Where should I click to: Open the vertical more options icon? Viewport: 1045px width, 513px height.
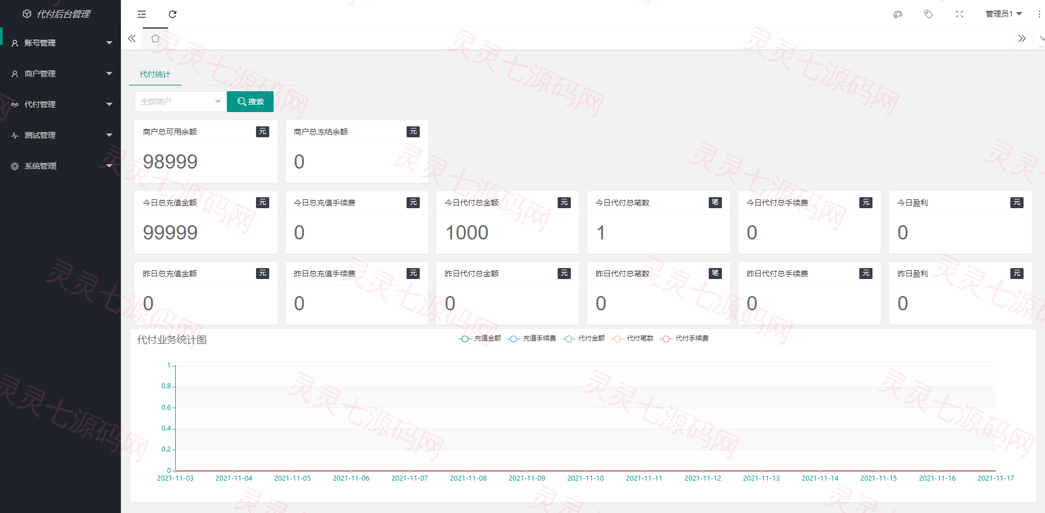[1039, 14]
